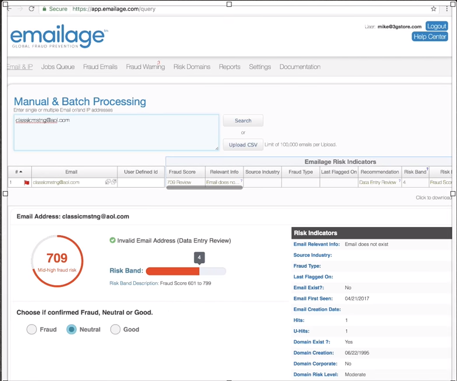457x381 pixels.
Task: Sort the table by the # column
Action: click(19, 172)
